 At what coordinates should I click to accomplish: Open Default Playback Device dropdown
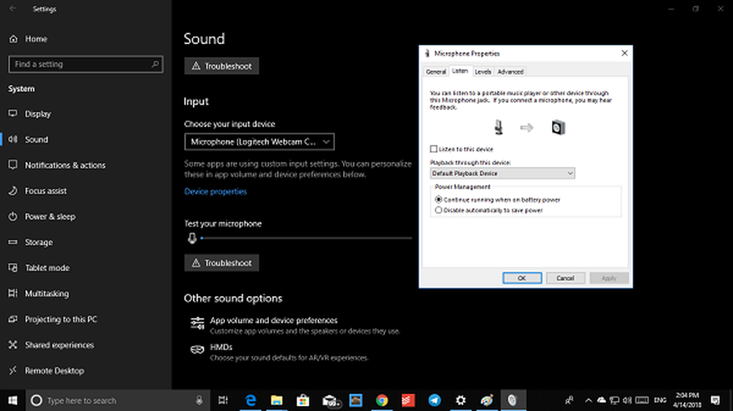pos(503,174)
